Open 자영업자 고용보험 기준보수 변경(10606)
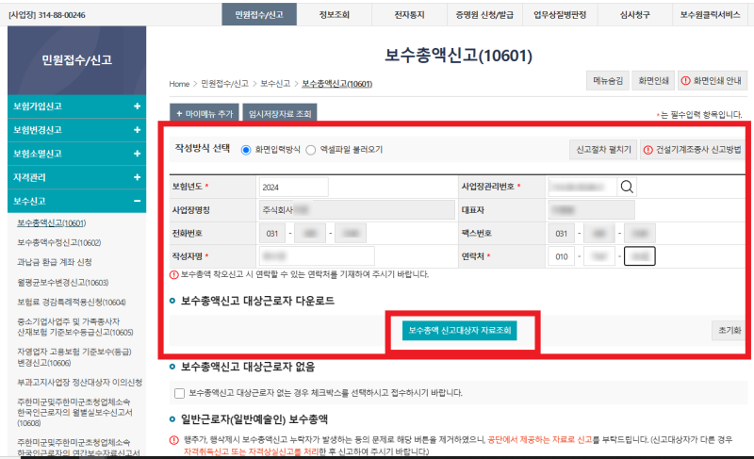The width and height of the screenshot is (754, 459). point(74,357)
